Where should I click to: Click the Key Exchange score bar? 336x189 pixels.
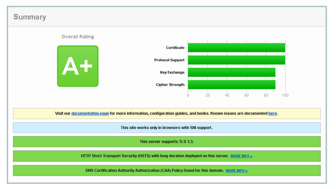(232, 72)
